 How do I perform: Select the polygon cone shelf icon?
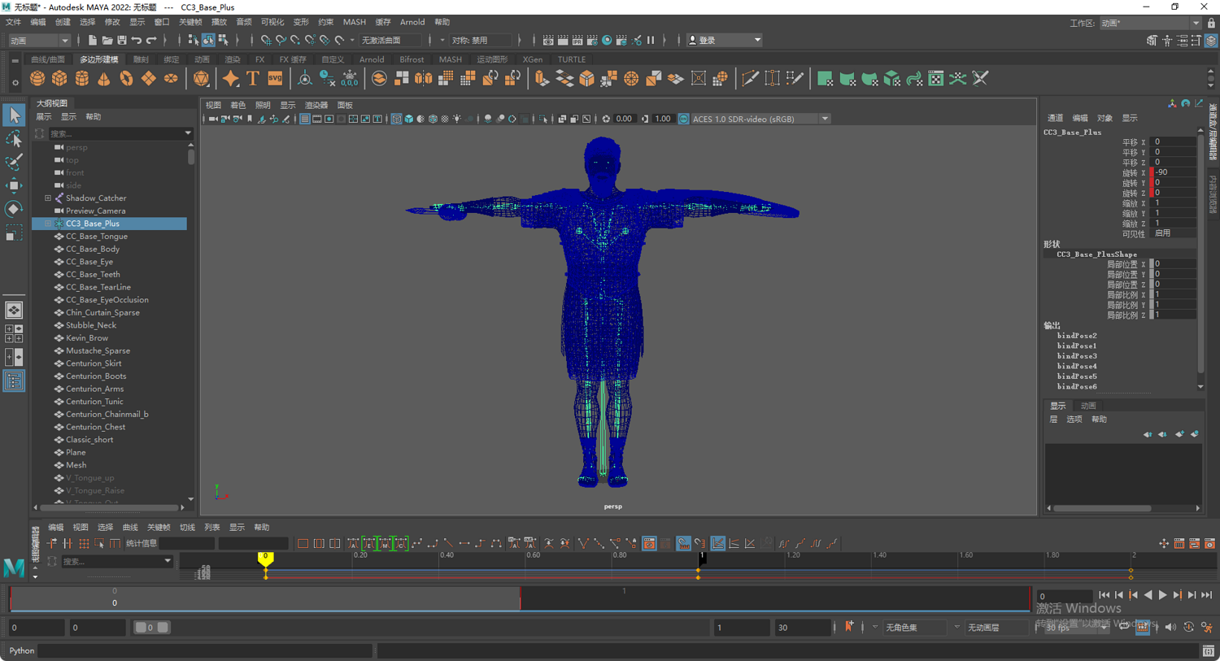pos(104,79)
